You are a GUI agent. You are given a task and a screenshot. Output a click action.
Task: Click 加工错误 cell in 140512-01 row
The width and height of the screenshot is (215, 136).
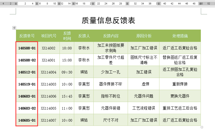(144, 72)
